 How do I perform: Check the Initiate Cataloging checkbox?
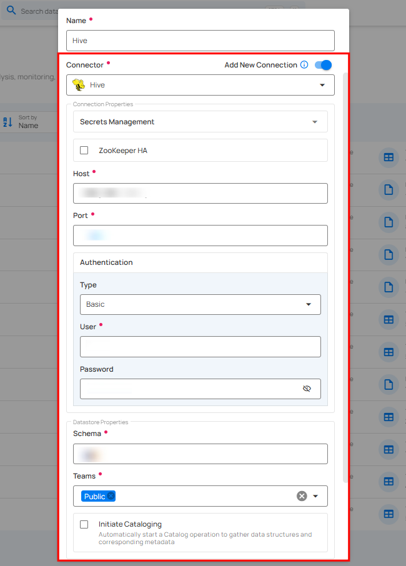tap(84, 524)
